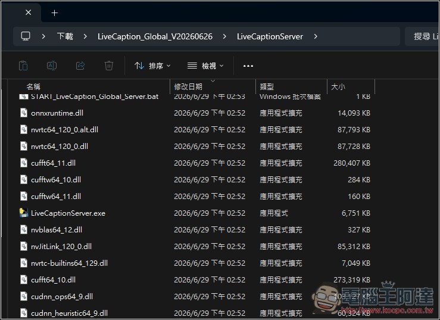Viewport: 440px width, 320px height.
Task: Select nvrtc-builtins64_129.dll file icon
Action: (x=24, y=263)
